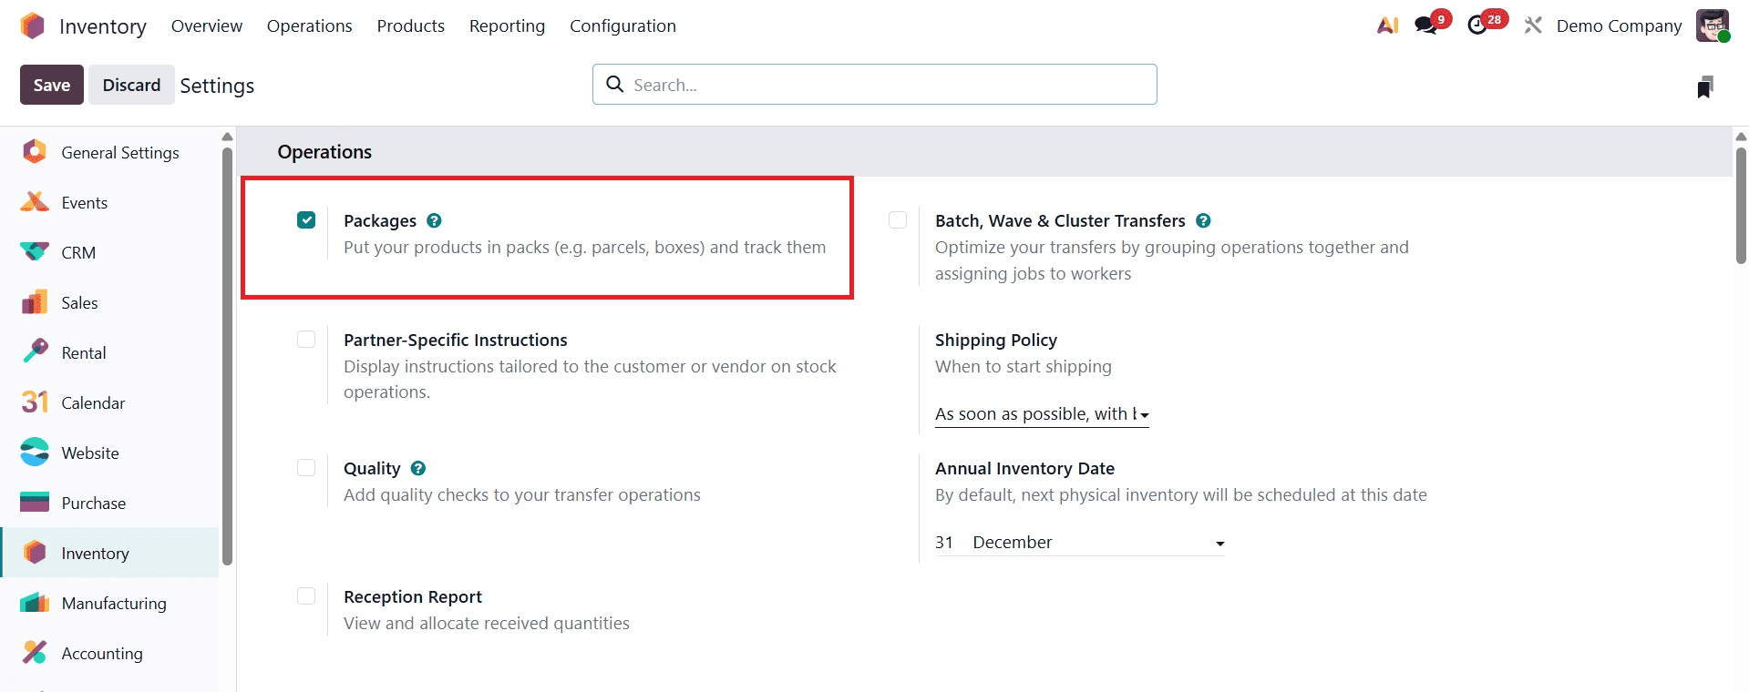Open the AI assistant from the top bar
The height and width of the screenshot is (692, 1749).
pos(1386,25)
